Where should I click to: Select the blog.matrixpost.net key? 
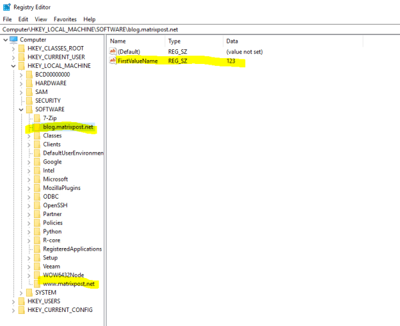coord(68,127)
